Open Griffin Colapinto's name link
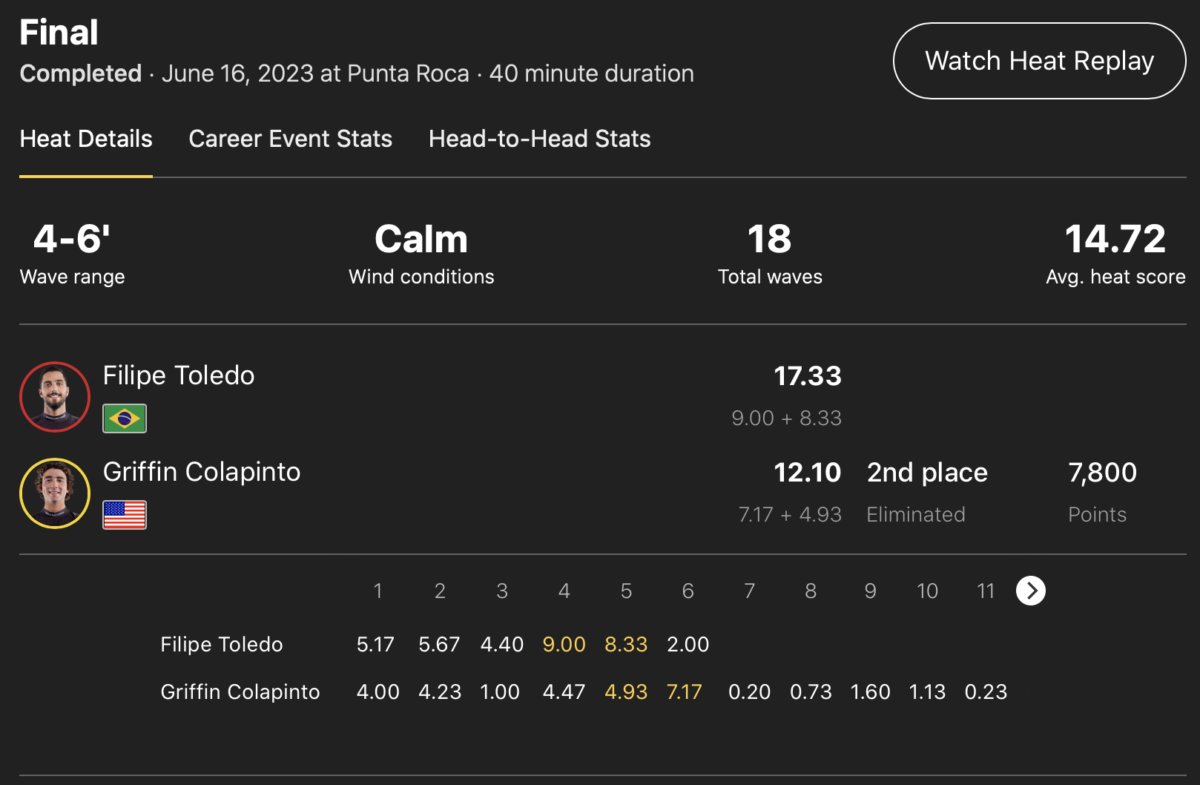The height and width of the screenshot is (785, 1200). 202,472
